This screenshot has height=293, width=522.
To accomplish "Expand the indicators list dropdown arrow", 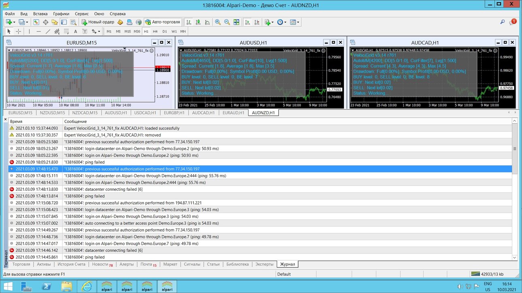I will click(x=272, y=22).
